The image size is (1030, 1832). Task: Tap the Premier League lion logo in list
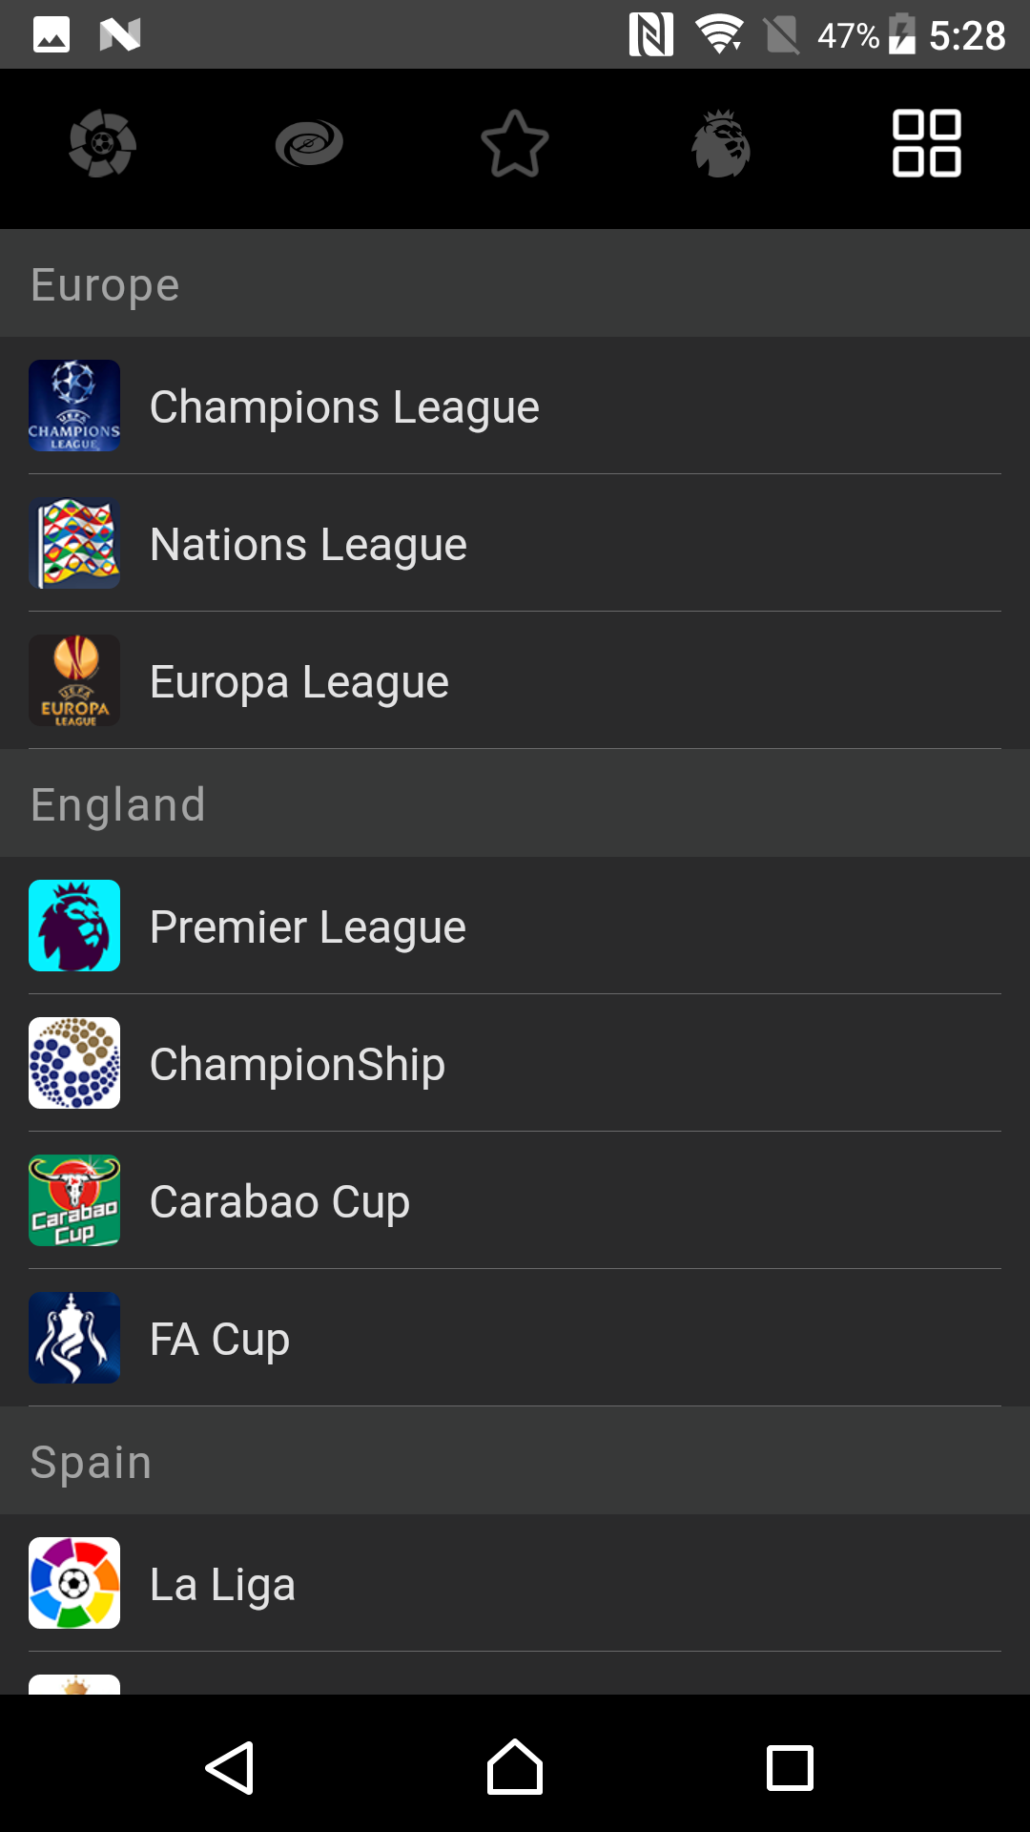(x=74, y=926)
